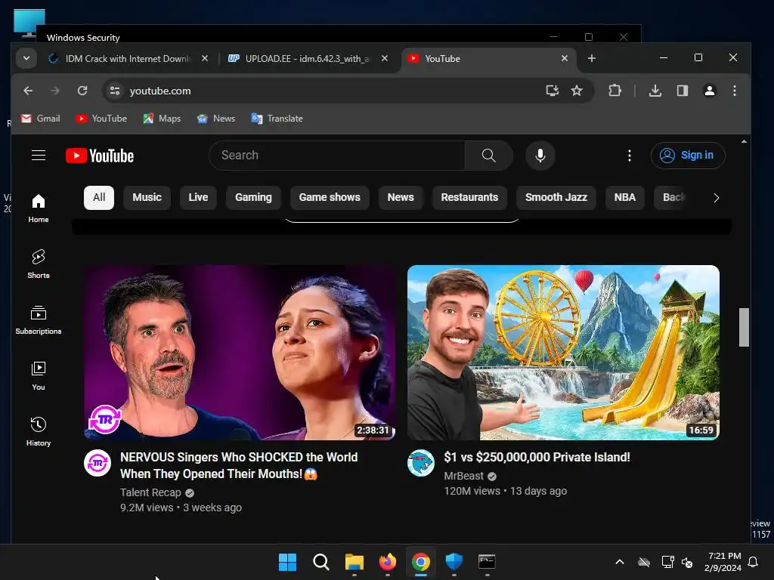The image size is (774, 580).
Task: Open the $1 vs $250,000,000 Private Island title
Action: [537, 457]
